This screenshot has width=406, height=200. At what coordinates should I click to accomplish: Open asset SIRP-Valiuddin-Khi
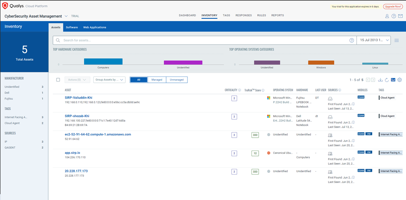(x=78, y=98)
